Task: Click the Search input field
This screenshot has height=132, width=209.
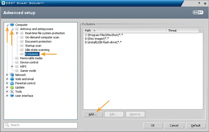Action: [x=41, y=125]
